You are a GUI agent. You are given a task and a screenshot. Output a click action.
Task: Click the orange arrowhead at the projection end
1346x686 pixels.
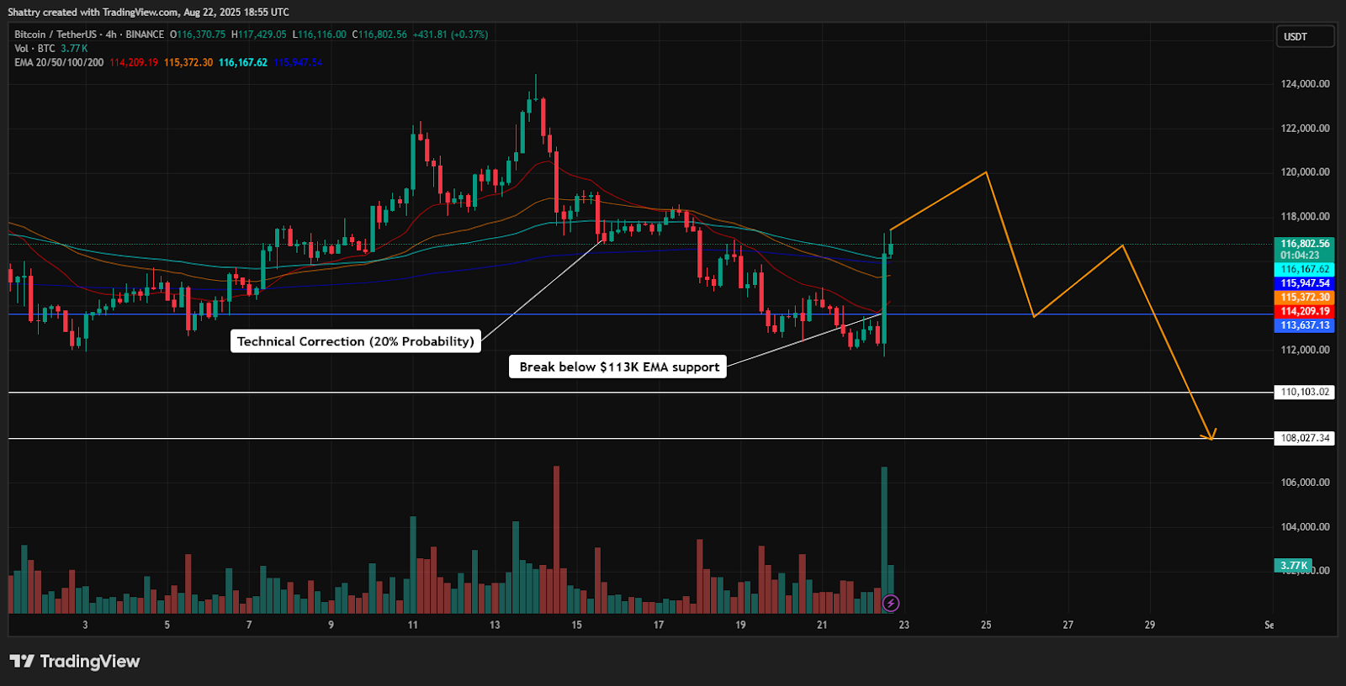[1211, 435]
